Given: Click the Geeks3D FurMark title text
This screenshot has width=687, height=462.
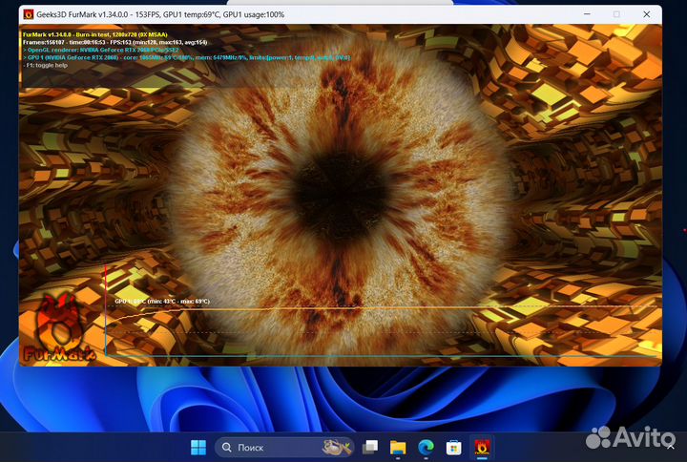Looking at the screenshot, I should pos(160,14).
